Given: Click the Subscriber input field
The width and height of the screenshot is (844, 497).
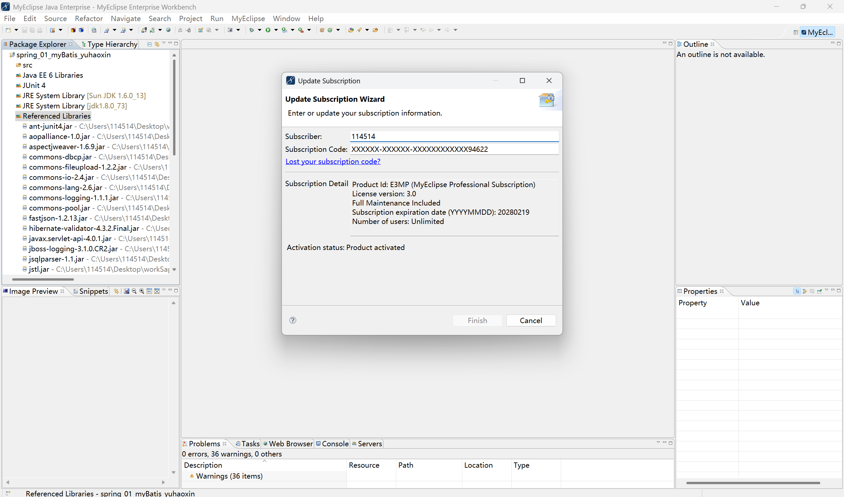Looking at the screenshot, I should [455, 136].
